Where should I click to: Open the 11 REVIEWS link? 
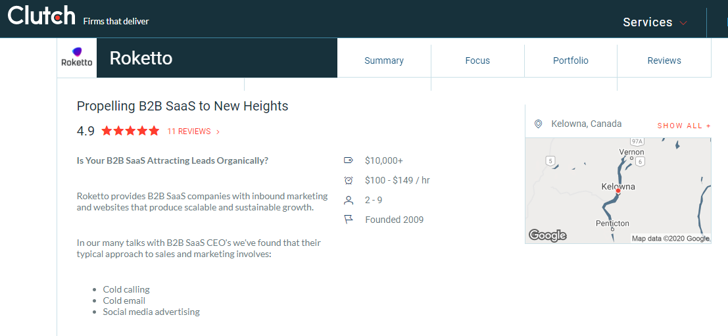point(189,132)
